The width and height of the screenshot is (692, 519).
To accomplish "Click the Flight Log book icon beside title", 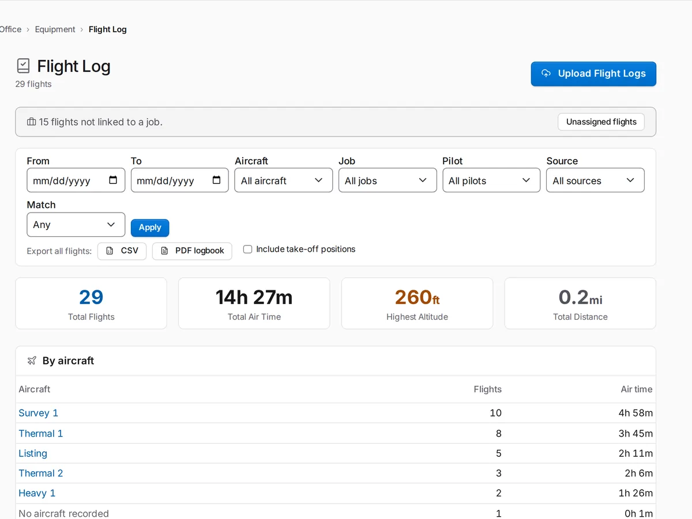I will (x=23, y=66).
